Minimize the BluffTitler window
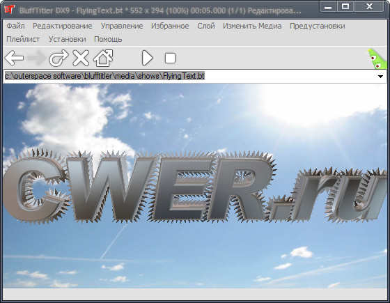 (x=328, y=7)
